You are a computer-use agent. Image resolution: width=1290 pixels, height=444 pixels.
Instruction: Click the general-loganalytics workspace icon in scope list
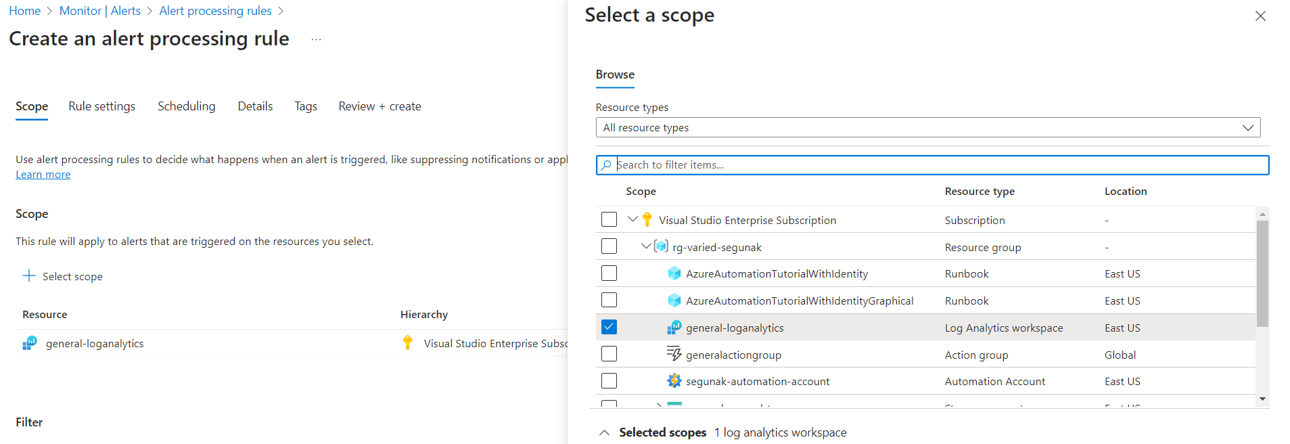(x=674, y=328)
